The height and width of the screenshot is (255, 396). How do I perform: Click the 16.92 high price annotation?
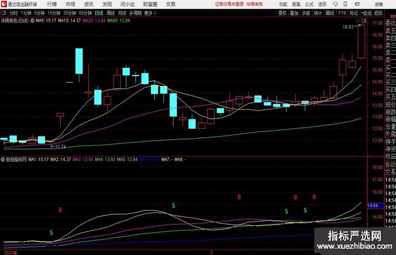(348, 27)
